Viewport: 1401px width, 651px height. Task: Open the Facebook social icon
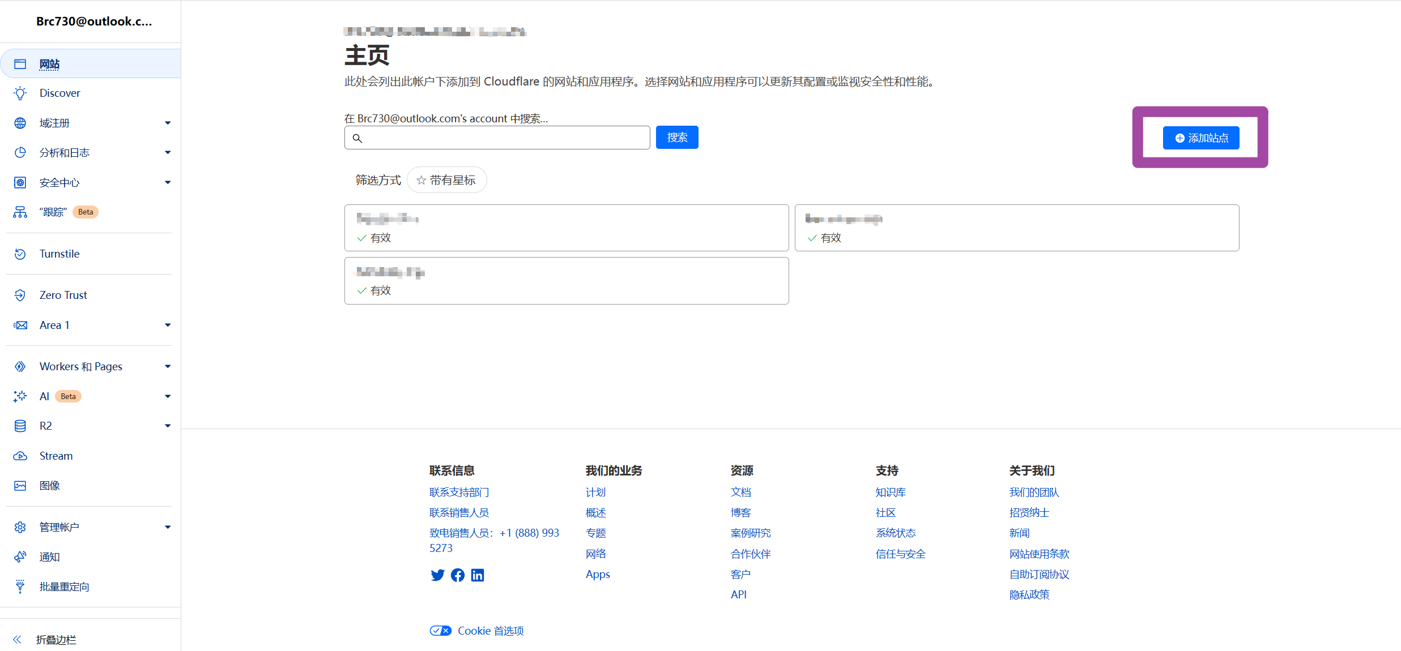458,575
